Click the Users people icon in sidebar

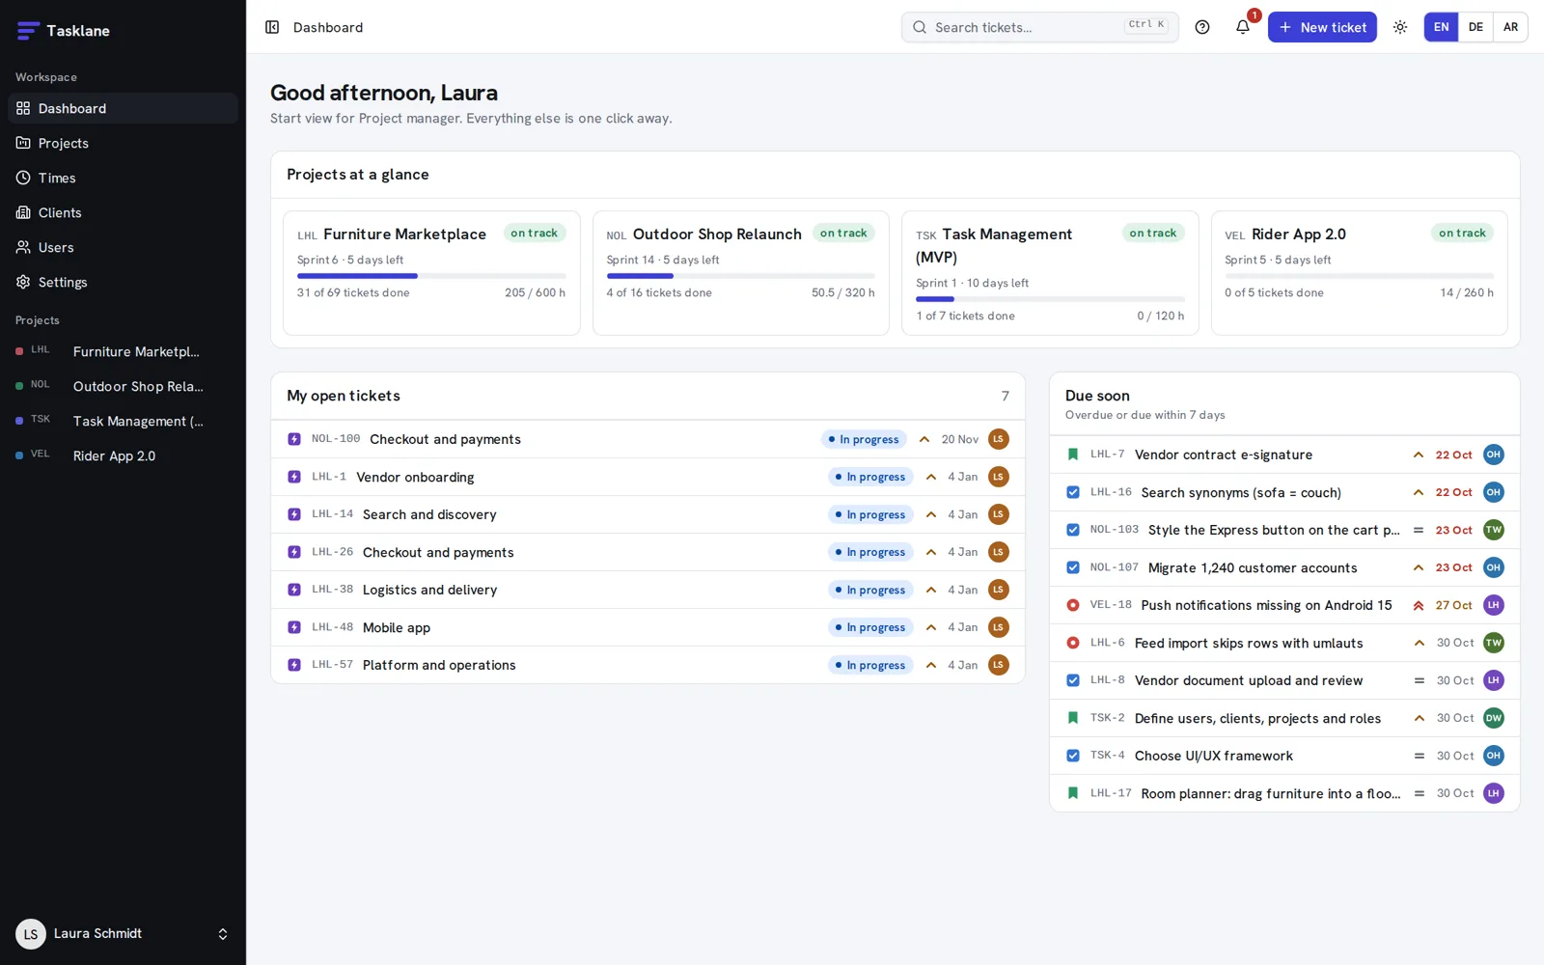pos(23,247)
